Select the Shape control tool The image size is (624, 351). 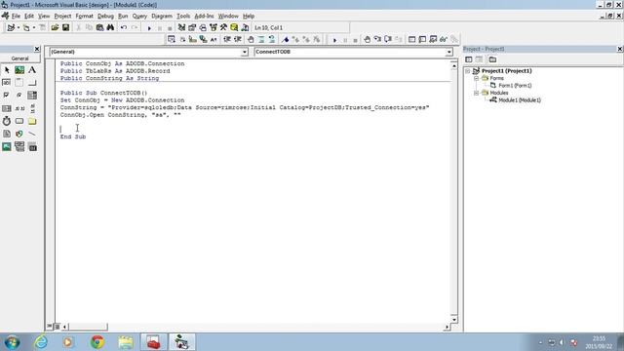[x=19, y=134]
